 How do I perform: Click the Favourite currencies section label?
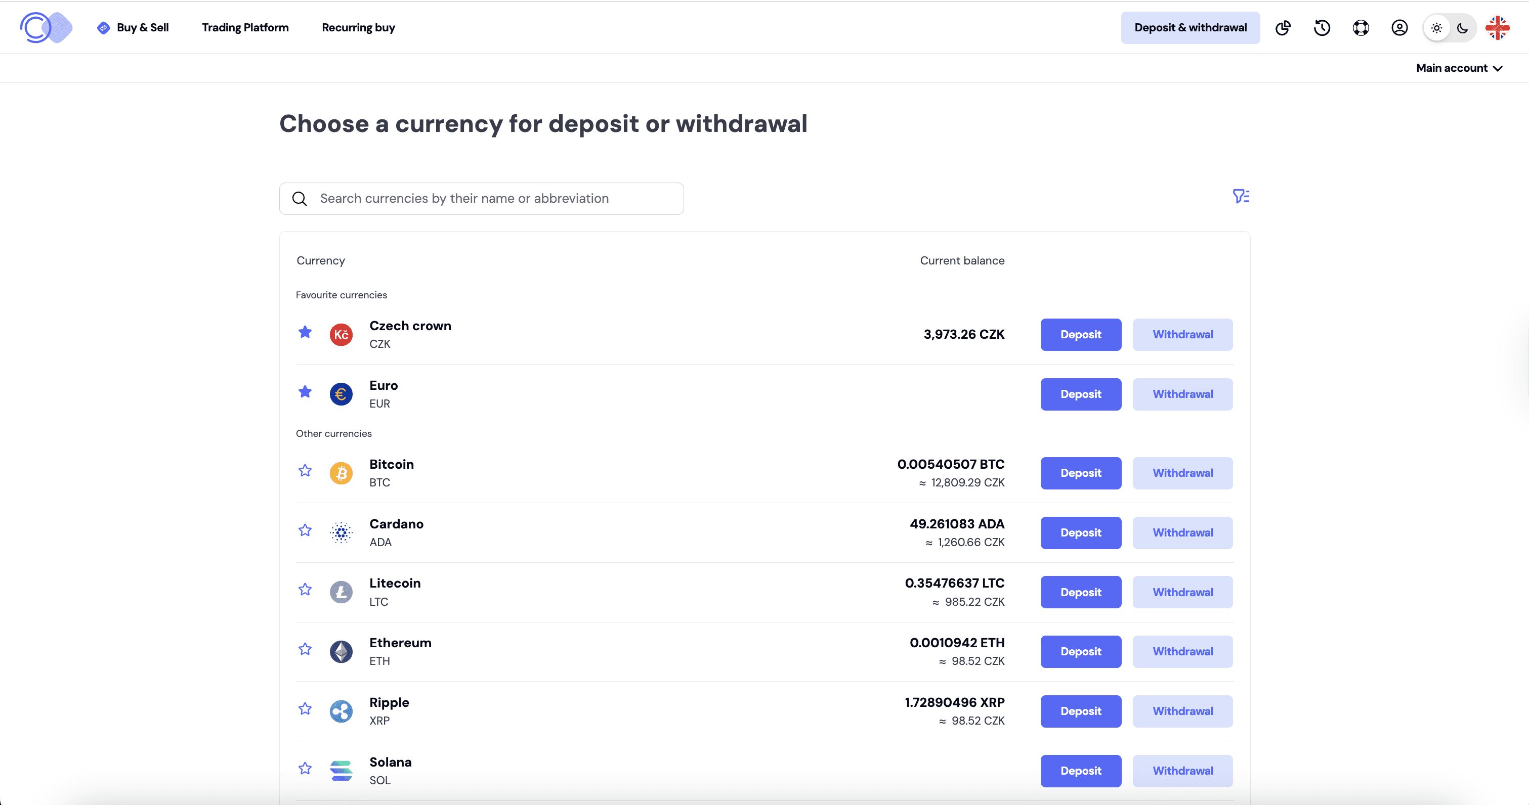coord(342,295)
